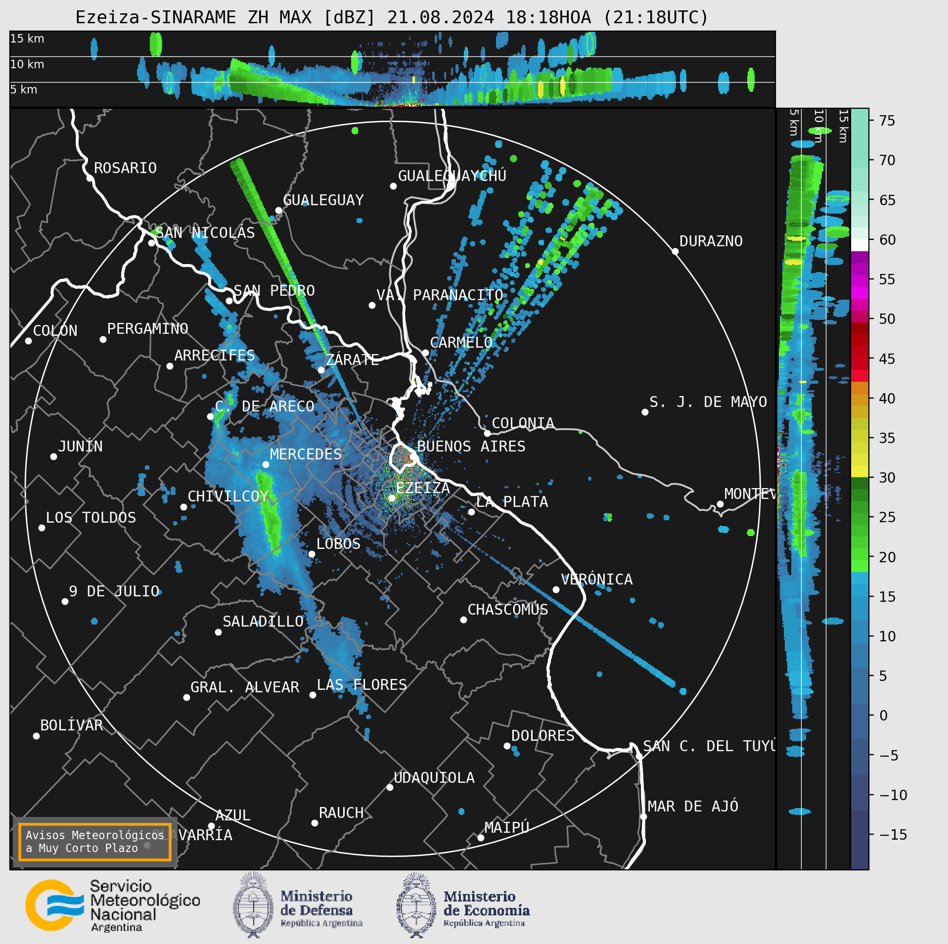Click the RAUCH label
Viewport: 948px width, 944px height.
click(341, 813)
